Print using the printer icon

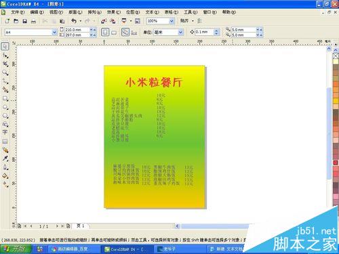[x=33, y=21]
